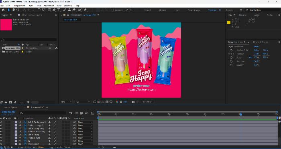
Task: Toggle Anchor Point stopwatch
Action: point(231,50)
